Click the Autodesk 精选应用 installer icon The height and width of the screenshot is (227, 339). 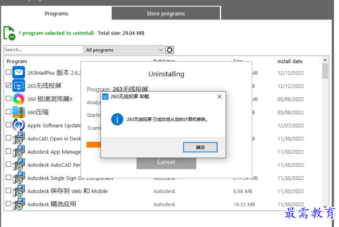coord(19,204)
